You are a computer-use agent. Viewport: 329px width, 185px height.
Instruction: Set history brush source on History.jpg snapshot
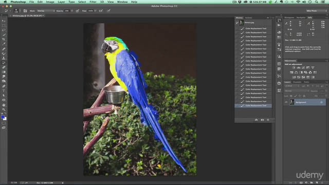(237, 23)
